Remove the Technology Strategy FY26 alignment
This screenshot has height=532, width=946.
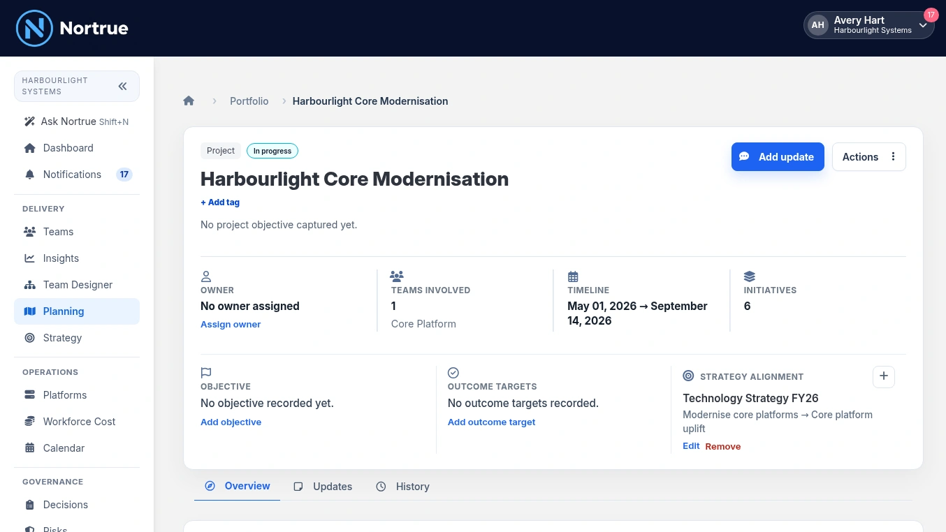723,446
